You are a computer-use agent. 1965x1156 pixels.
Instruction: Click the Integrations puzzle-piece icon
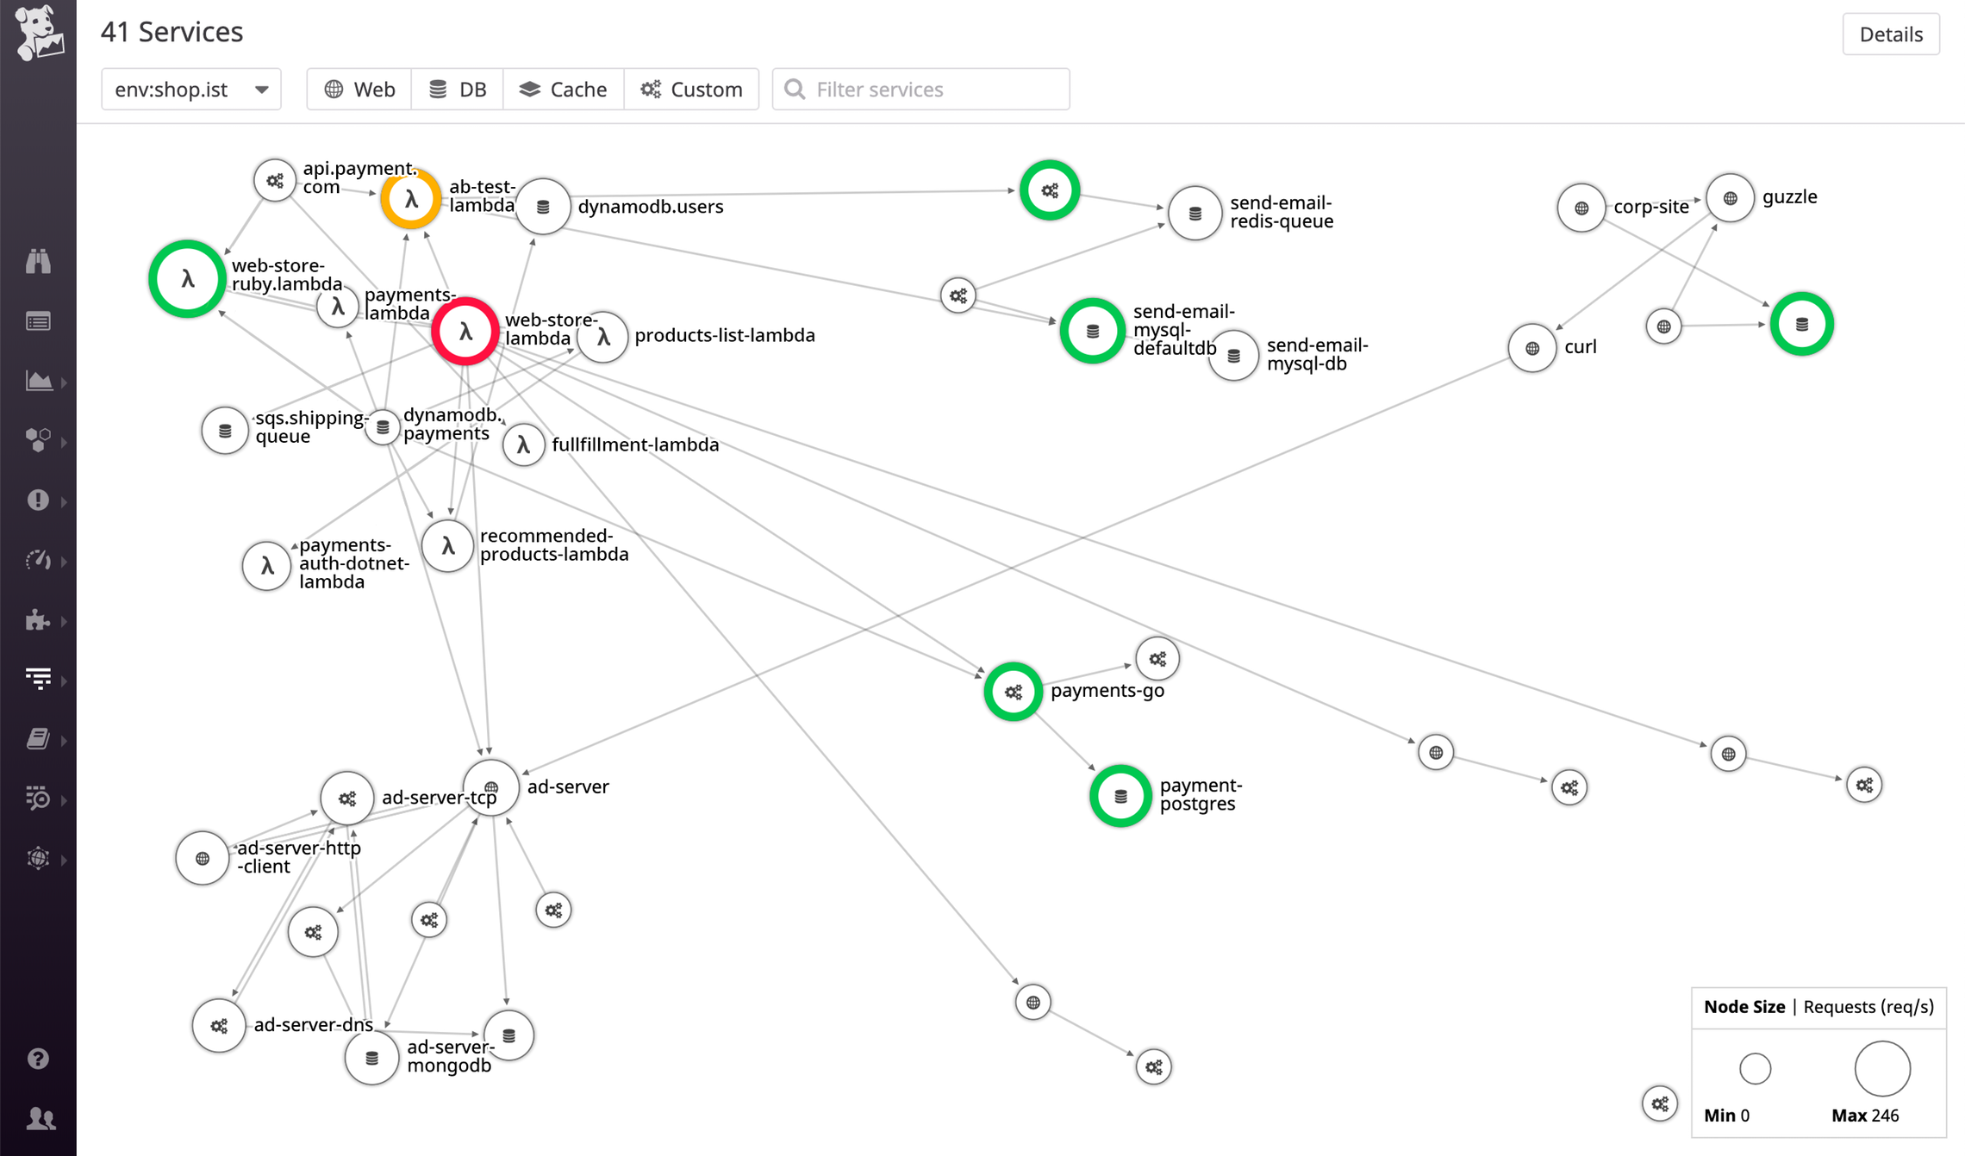pyautogui.click(x=39, y=620)
